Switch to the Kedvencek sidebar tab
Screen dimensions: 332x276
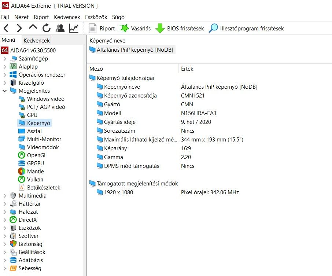[x=36, y=40]
